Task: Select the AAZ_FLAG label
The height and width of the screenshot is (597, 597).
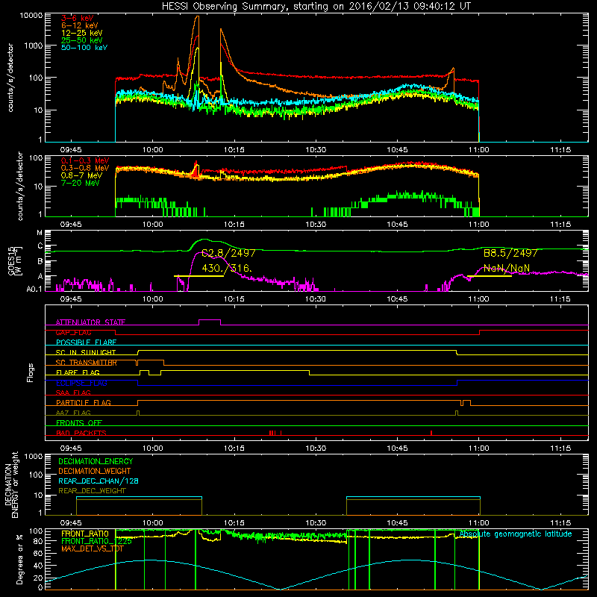Action: (73, 413)
